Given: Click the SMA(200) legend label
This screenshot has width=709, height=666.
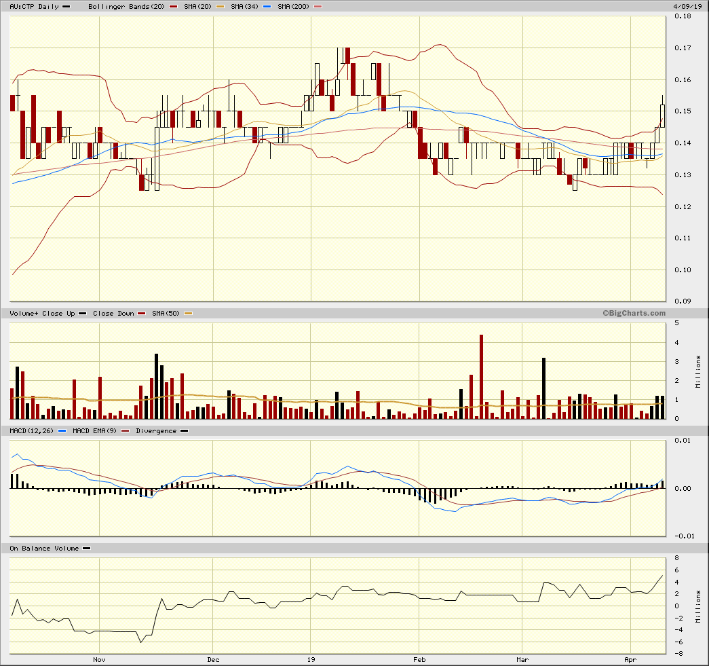Looking at the screenshot, I should coord(293,6).
